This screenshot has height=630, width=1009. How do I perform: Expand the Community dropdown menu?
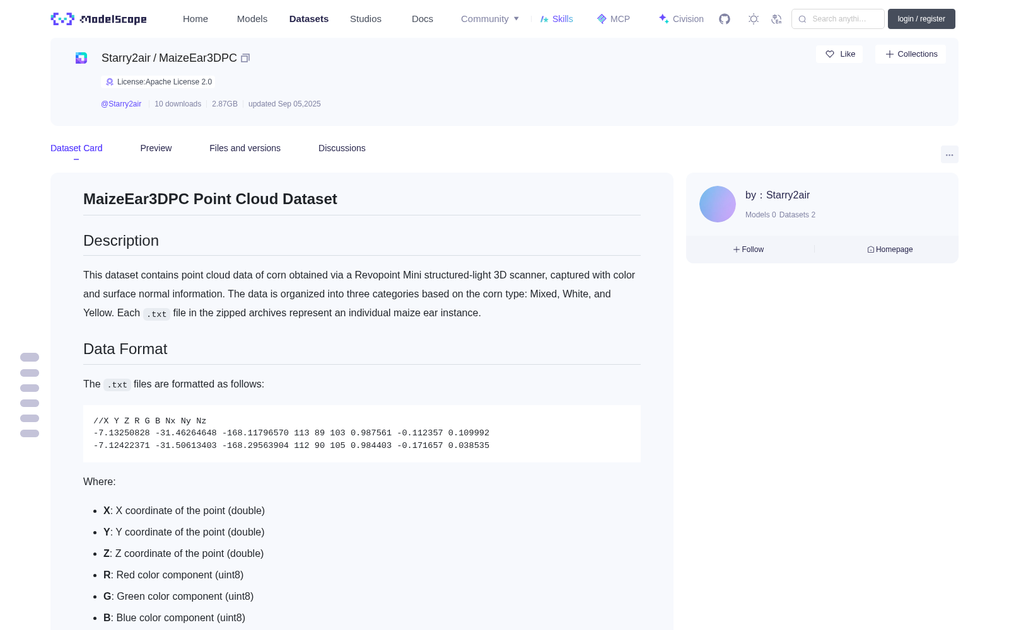pos(490,19)
